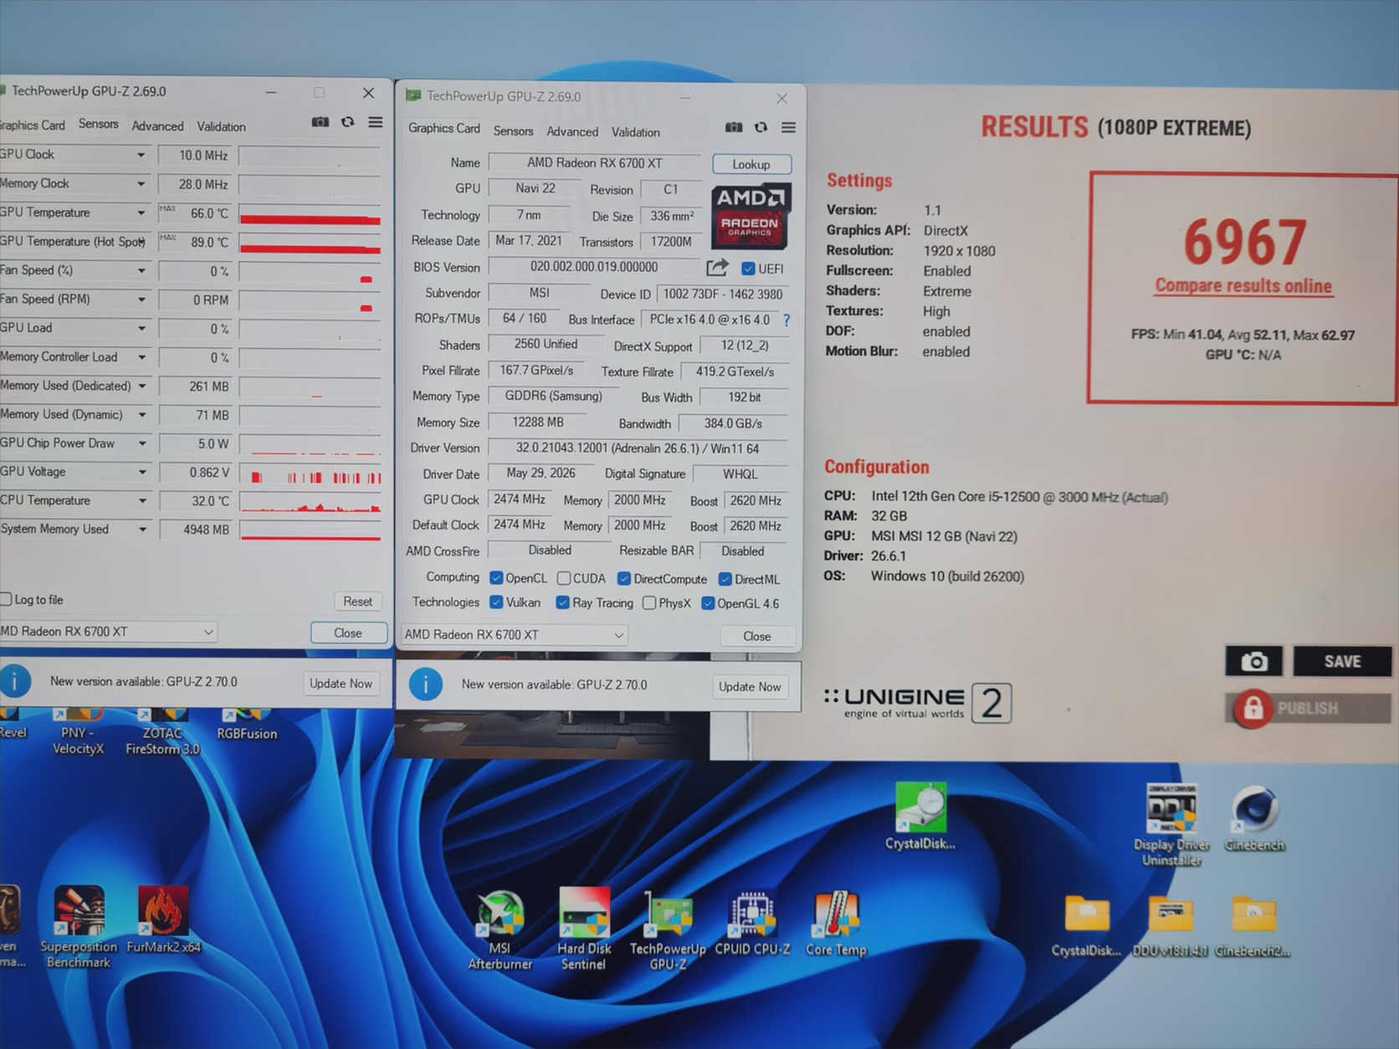This screenshot has width=1399, height=1049.
Task: Toggle Ray Tracing checkbox
Action: click(563, 602)
